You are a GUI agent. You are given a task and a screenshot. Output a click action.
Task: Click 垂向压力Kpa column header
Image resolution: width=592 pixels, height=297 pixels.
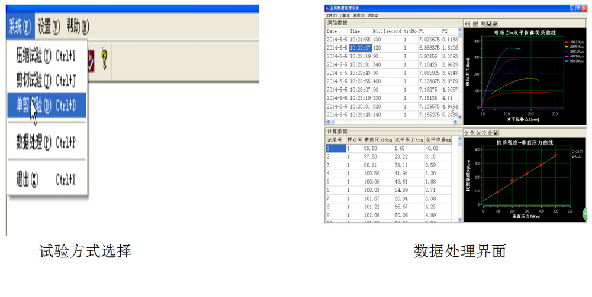[x=378, y=140]
